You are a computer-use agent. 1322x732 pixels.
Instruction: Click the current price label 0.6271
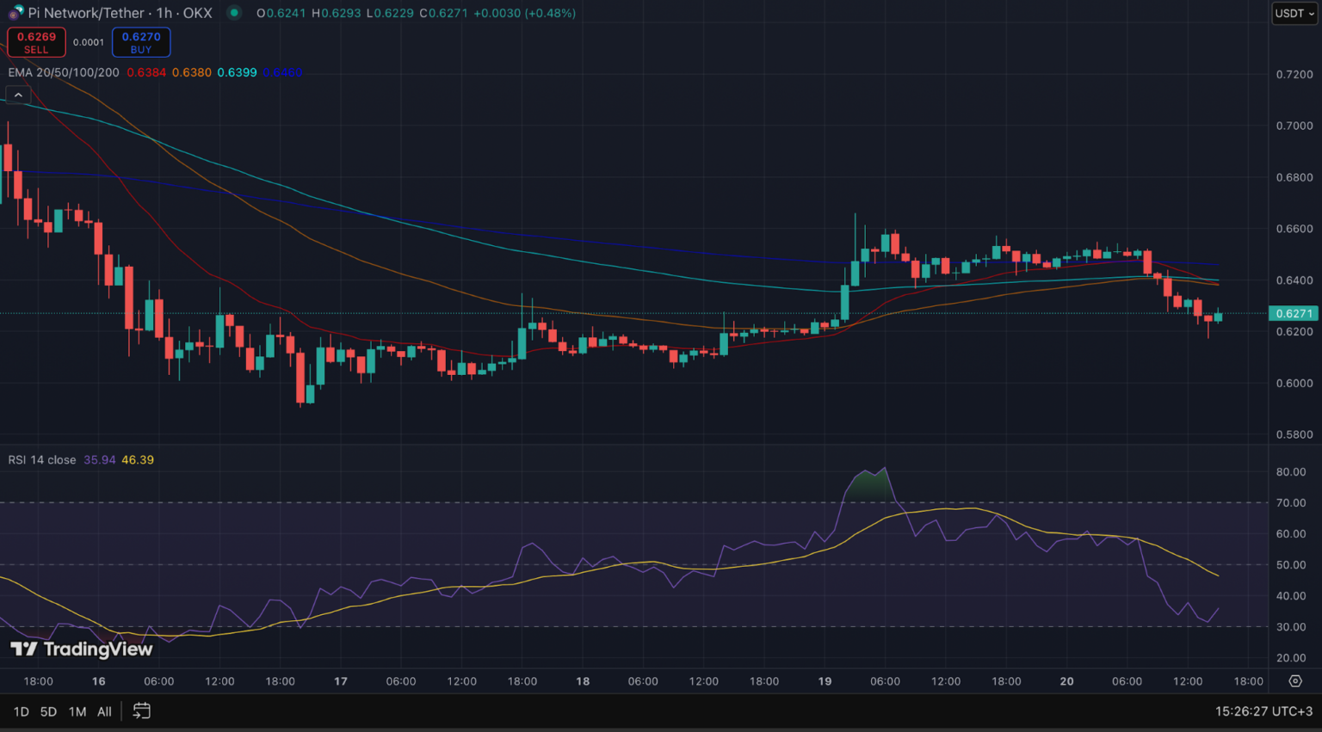click(1294, 313)
